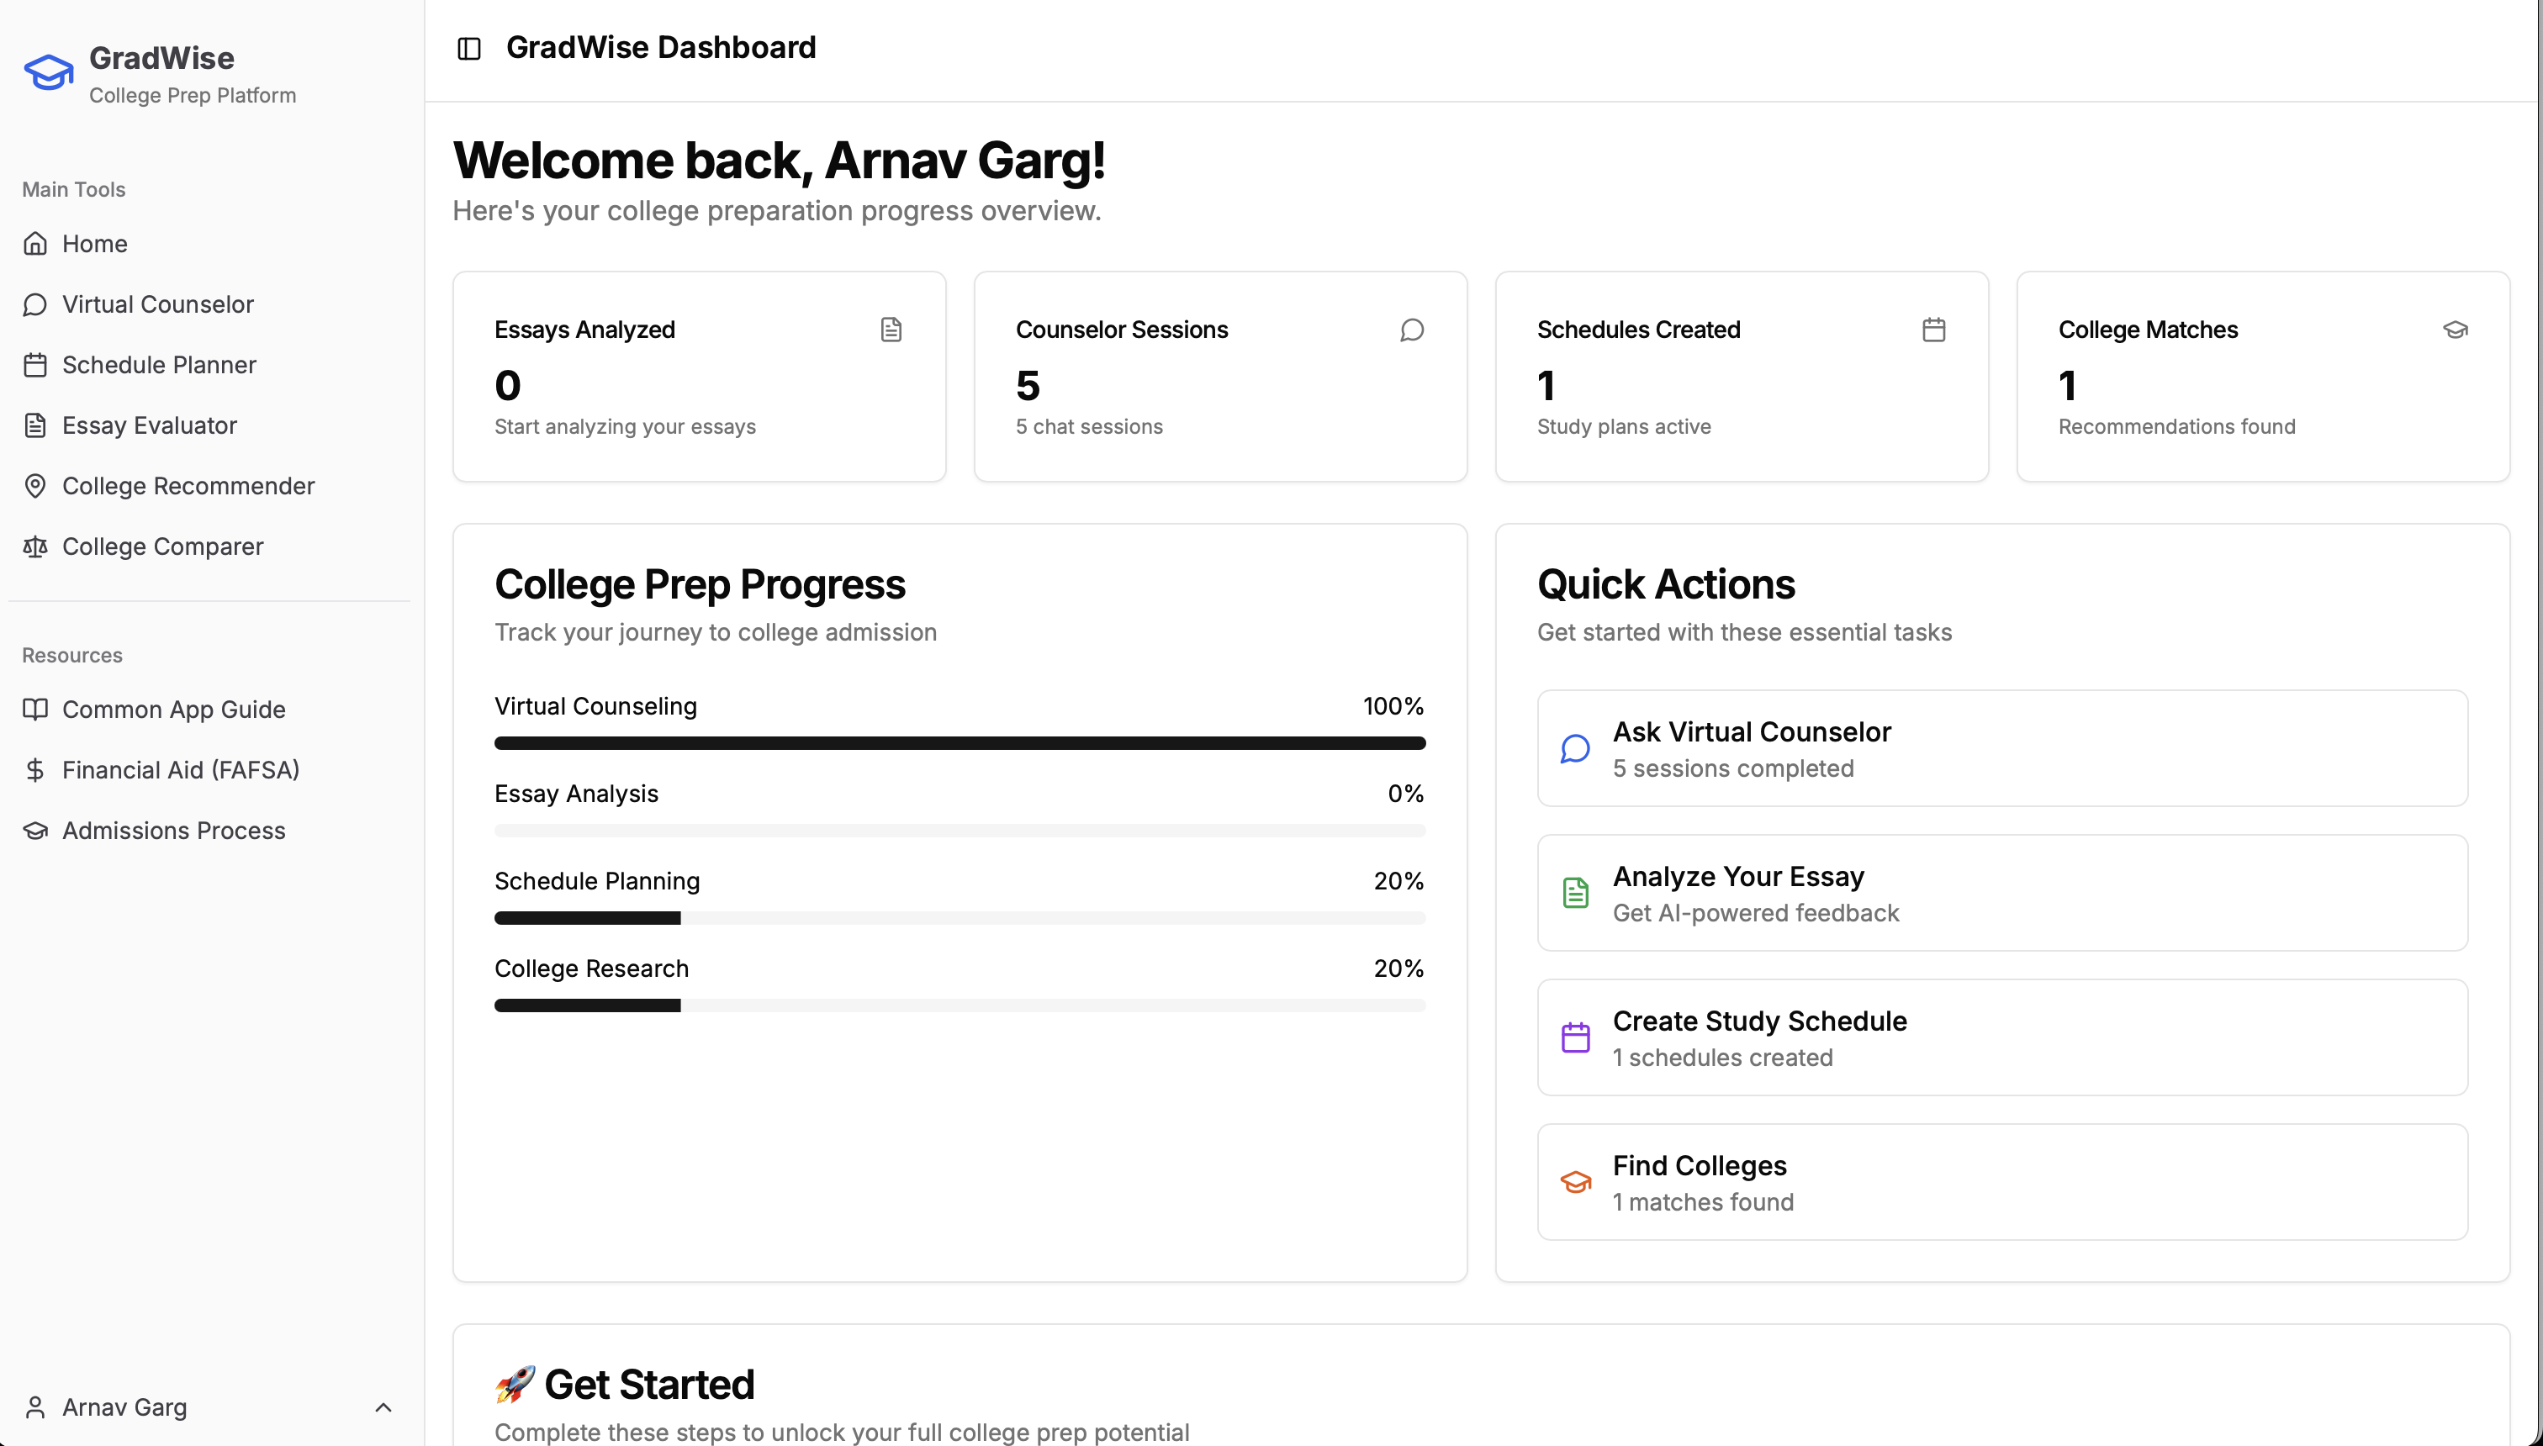Expand the Arnav Garg user menu chevron
Screen dimensions: 2543x1446
383,1407
